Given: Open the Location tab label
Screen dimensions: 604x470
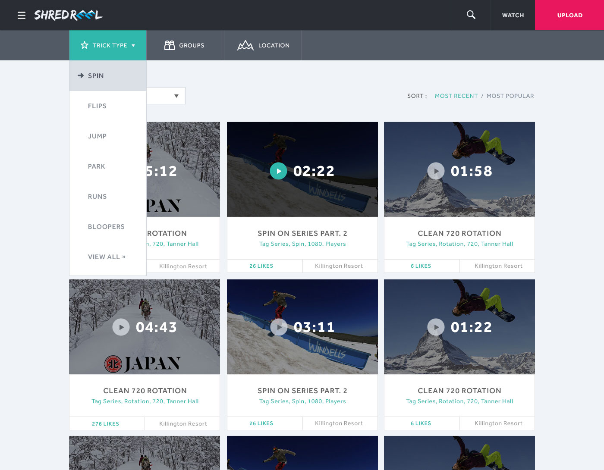Looking at the screenshot, I should tap(274, 45).
